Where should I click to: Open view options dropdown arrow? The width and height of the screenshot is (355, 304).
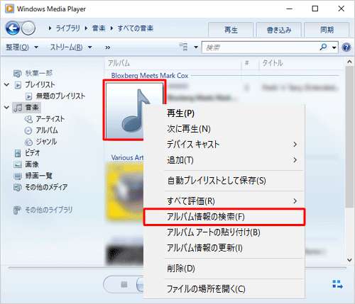(196, 47)
